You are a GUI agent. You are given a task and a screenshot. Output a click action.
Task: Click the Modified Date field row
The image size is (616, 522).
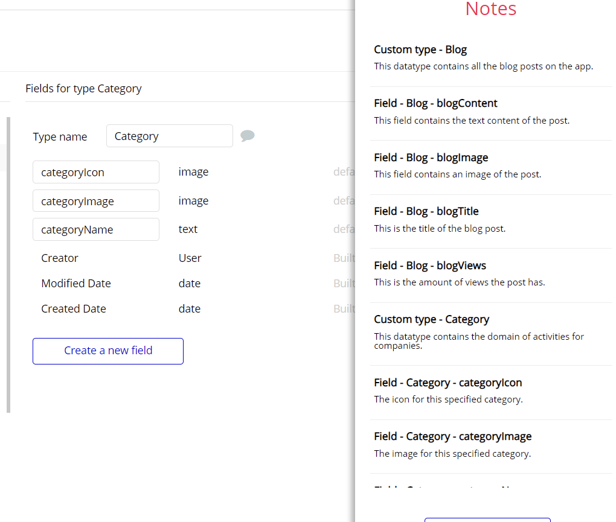click(76, 284)
